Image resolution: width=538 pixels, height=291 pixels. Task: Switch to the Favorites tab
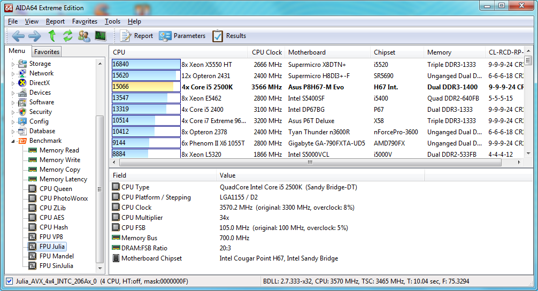pyautogui.click(x=47, y=52)
